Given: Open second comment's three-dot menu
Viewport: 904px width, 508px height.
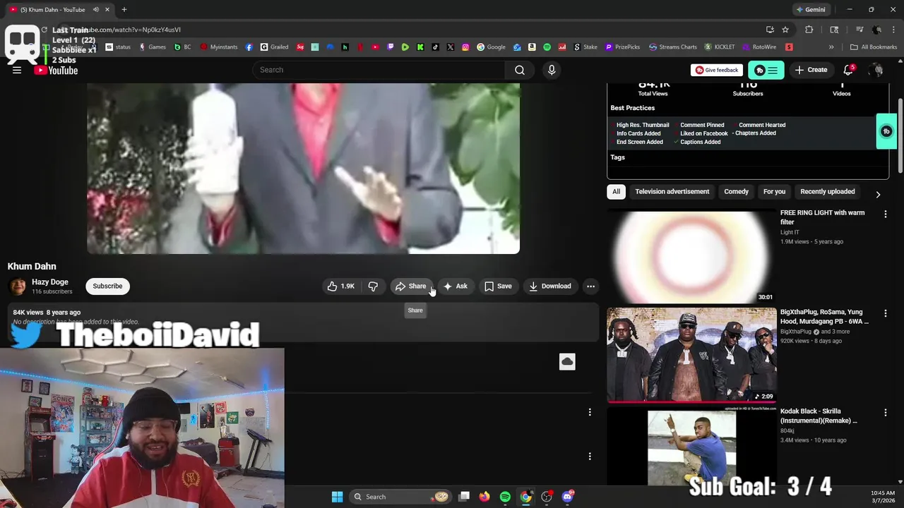Looking at the screenshot, I should click(x=590, y=456).
